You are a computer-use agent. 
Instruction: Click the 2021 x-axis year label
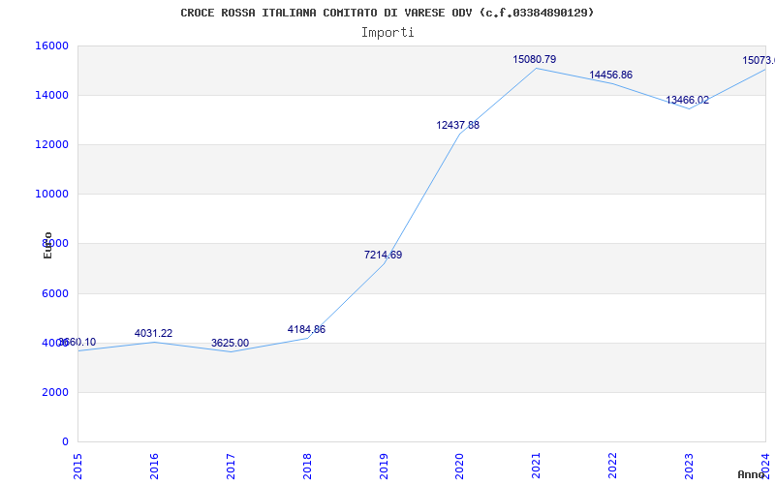[x=537, y=467]
